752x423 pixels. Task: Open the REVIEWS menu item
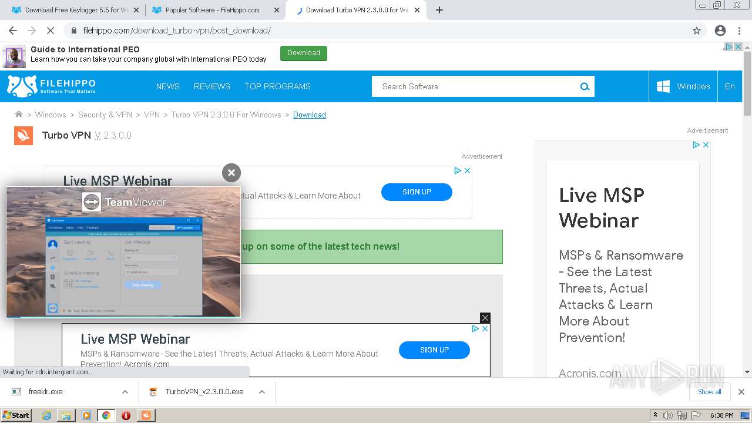pos(212,86)
